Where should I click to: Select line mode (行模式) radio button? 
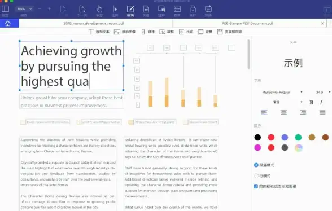[x=256, y=175]
